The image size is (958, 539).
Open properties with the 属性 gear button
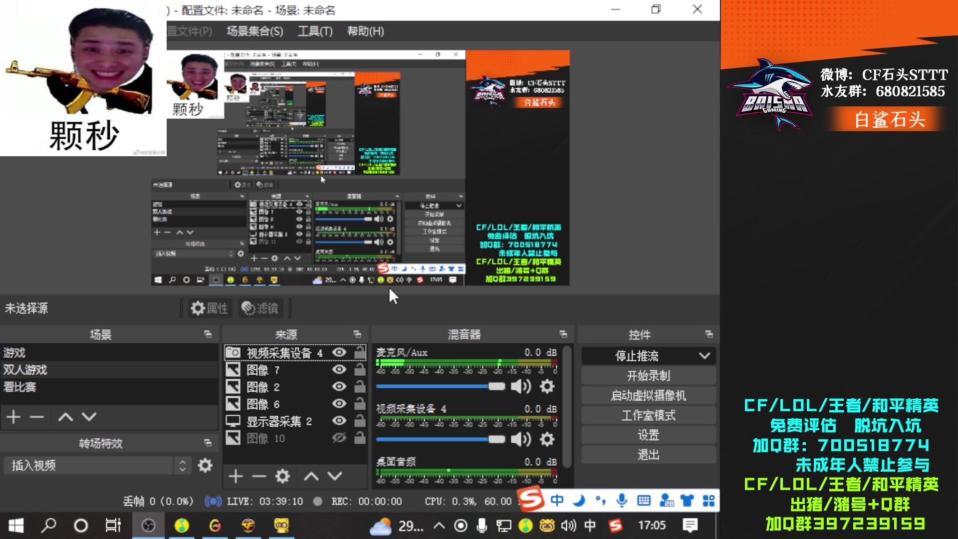point(210,308)
